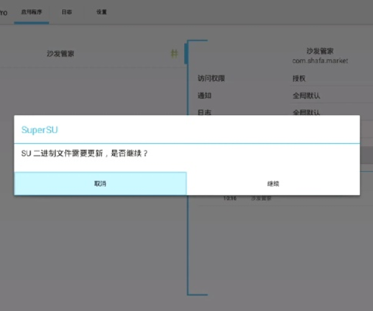Open the 通知 全局默认 dropdown

click(331, 96)
